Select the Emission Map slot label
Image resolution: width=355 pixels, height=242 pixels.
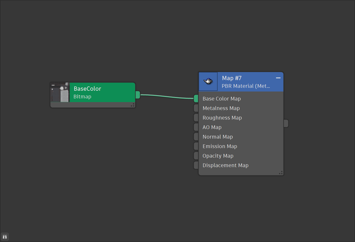(220, 146)
